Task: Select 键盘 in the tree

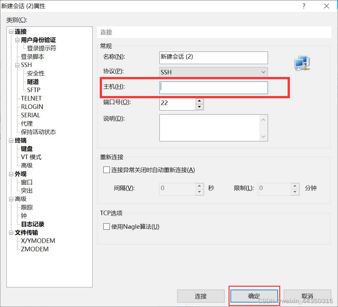Action: 27,149
